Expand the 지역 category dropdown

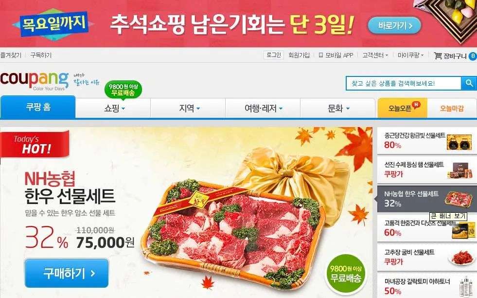(x=188, y=108)
